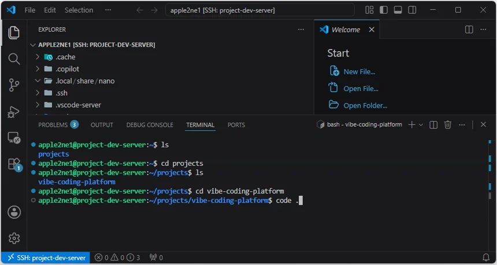Open the overflow menu ellipsis in menu bar

click(x=107, y=10)
